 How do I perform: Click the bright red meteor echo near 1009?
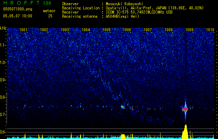(x=185, y=109)
